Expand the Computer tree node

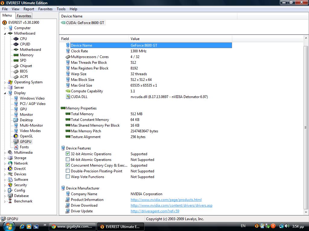pyautogui.click(x=5, y=28)
